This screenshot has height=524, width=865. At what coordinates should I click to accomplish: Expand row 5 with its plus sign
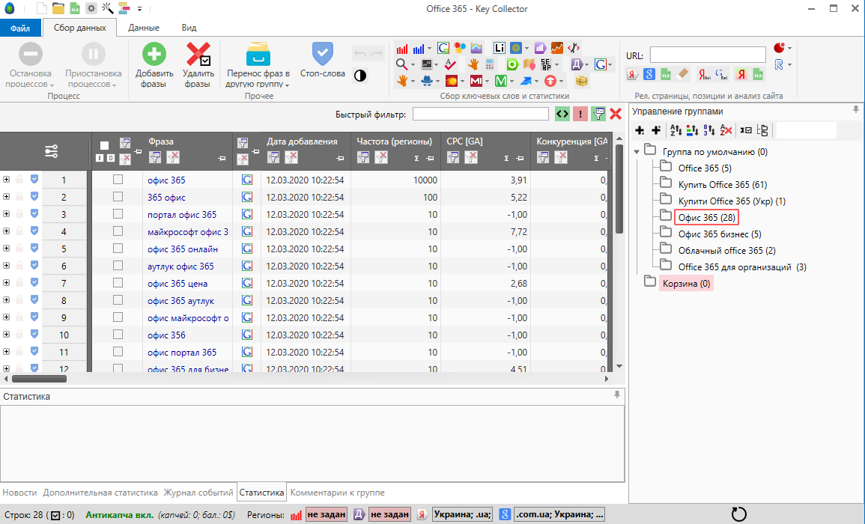pos(6,249)
